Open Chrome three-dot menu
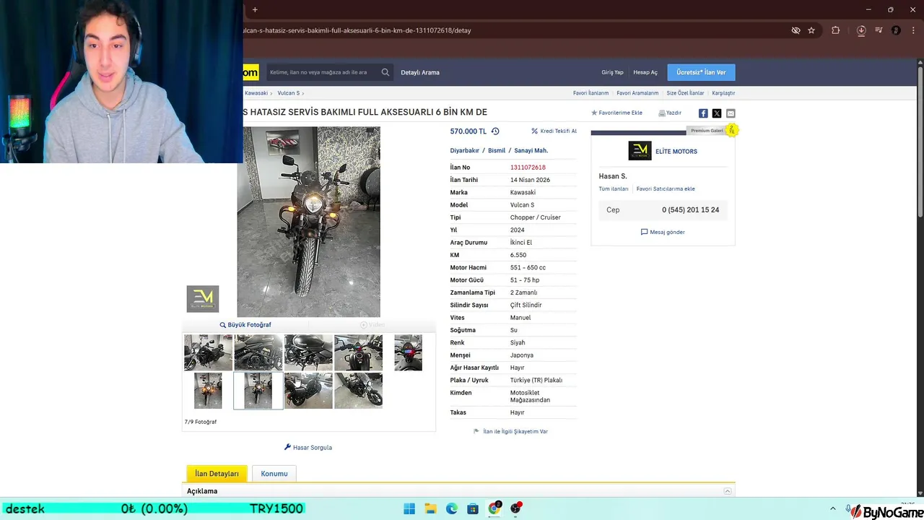The width and height of the screenshot is (924, 520). [912, 30]
